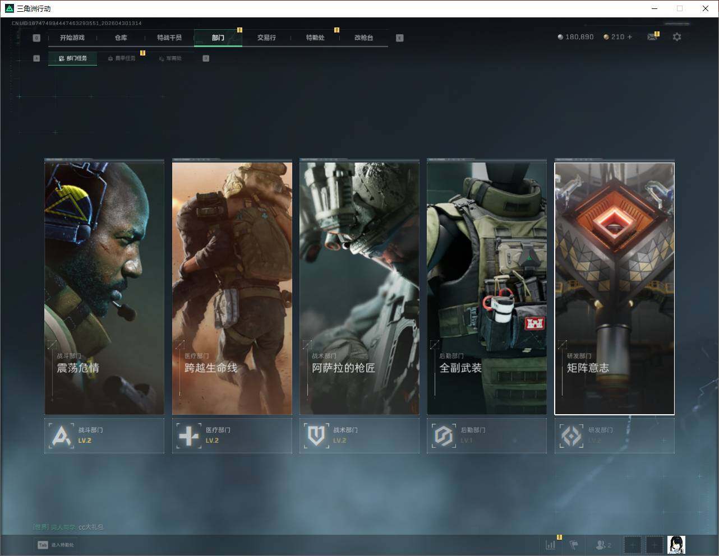
Task: Click the 战术部门 shield emblem icon
Action: click(x=316, y=435)
